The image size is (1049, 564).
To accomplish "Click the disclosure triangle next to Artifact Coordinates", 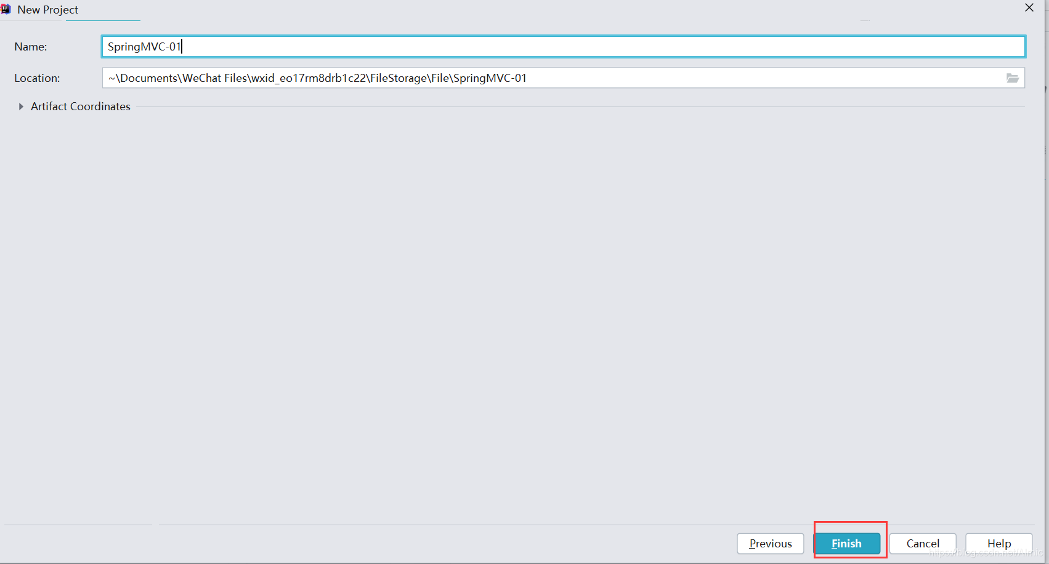I will [22, 106].
